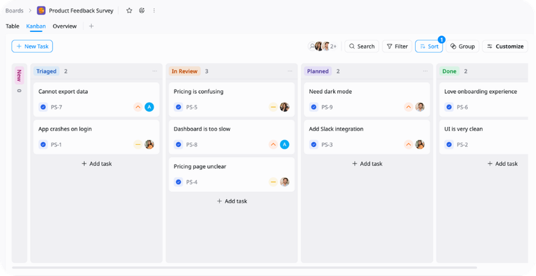This screenshot has height=276, width=536.
Task: Click the high priority icon on PS-3
Action: coord(409,145)
